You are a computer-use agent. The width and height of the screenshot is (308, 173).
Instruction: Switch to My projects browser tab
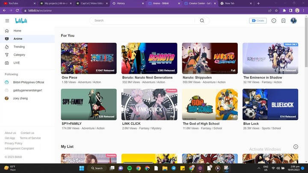click(x=56, y=3)
